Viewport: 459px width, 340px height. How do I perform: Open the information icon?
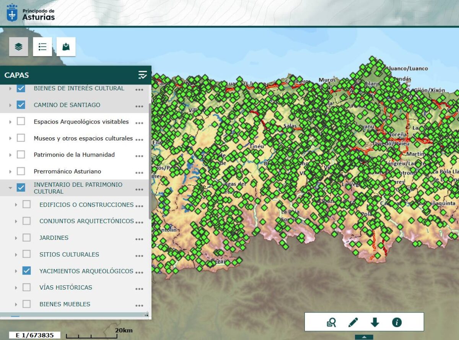point(397,322)
